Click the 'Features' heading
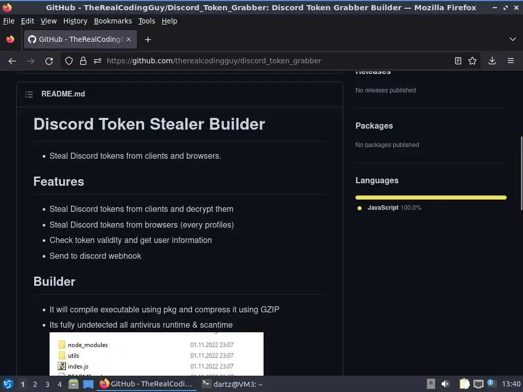Image resolution: width=523 pixels, height=392 pixels. (x=59, y=181)
